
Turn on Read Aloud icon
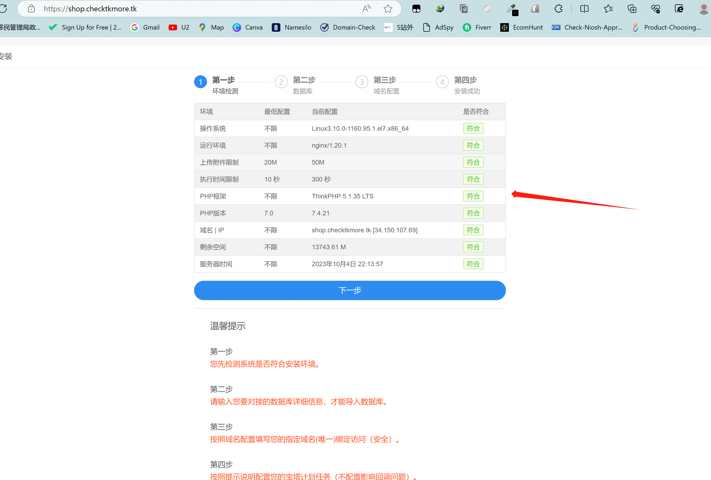coord(366,9)
